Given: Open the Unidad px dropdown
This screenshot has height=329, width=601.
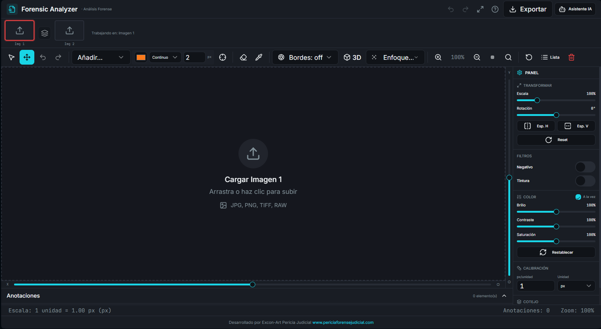Looking at the screenshot, I should (x=576, y=286).
